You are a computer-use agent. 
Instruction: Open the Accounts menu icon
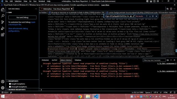click(3, 81)
